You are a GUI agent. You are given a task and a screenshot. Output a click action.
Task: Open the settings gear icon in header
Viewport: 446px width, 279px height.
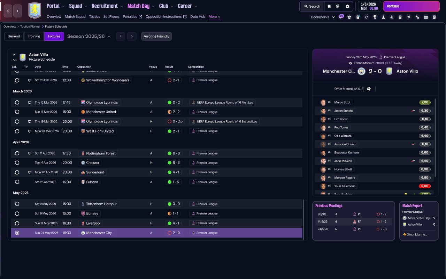point(347,6)
